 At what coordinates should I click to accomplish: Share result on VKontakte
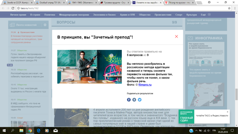pyautogui.click(x=134, y=100)
